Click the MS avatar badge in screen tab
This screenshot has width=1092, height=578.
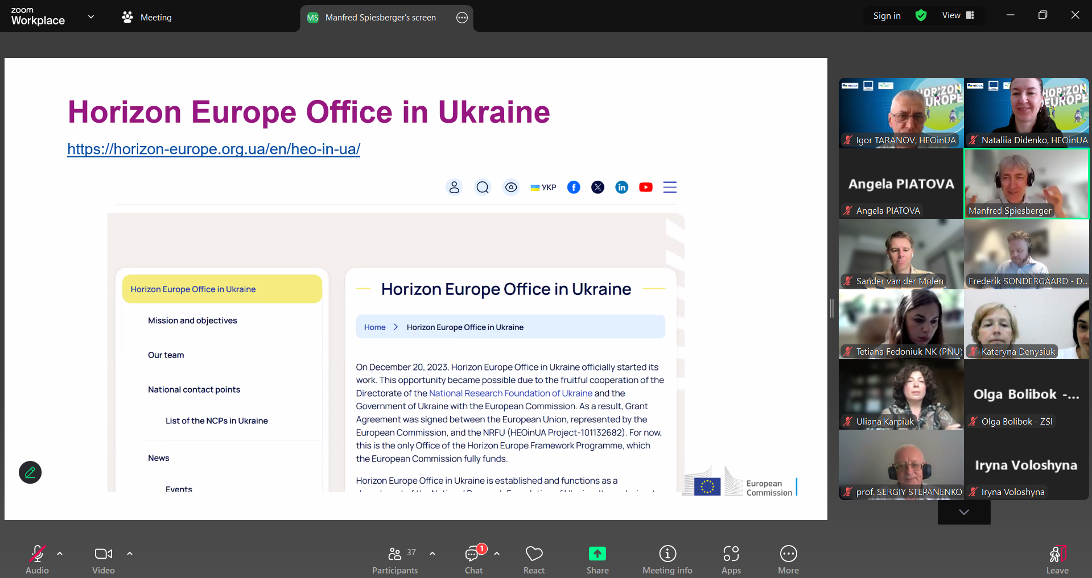coord(312,18)
